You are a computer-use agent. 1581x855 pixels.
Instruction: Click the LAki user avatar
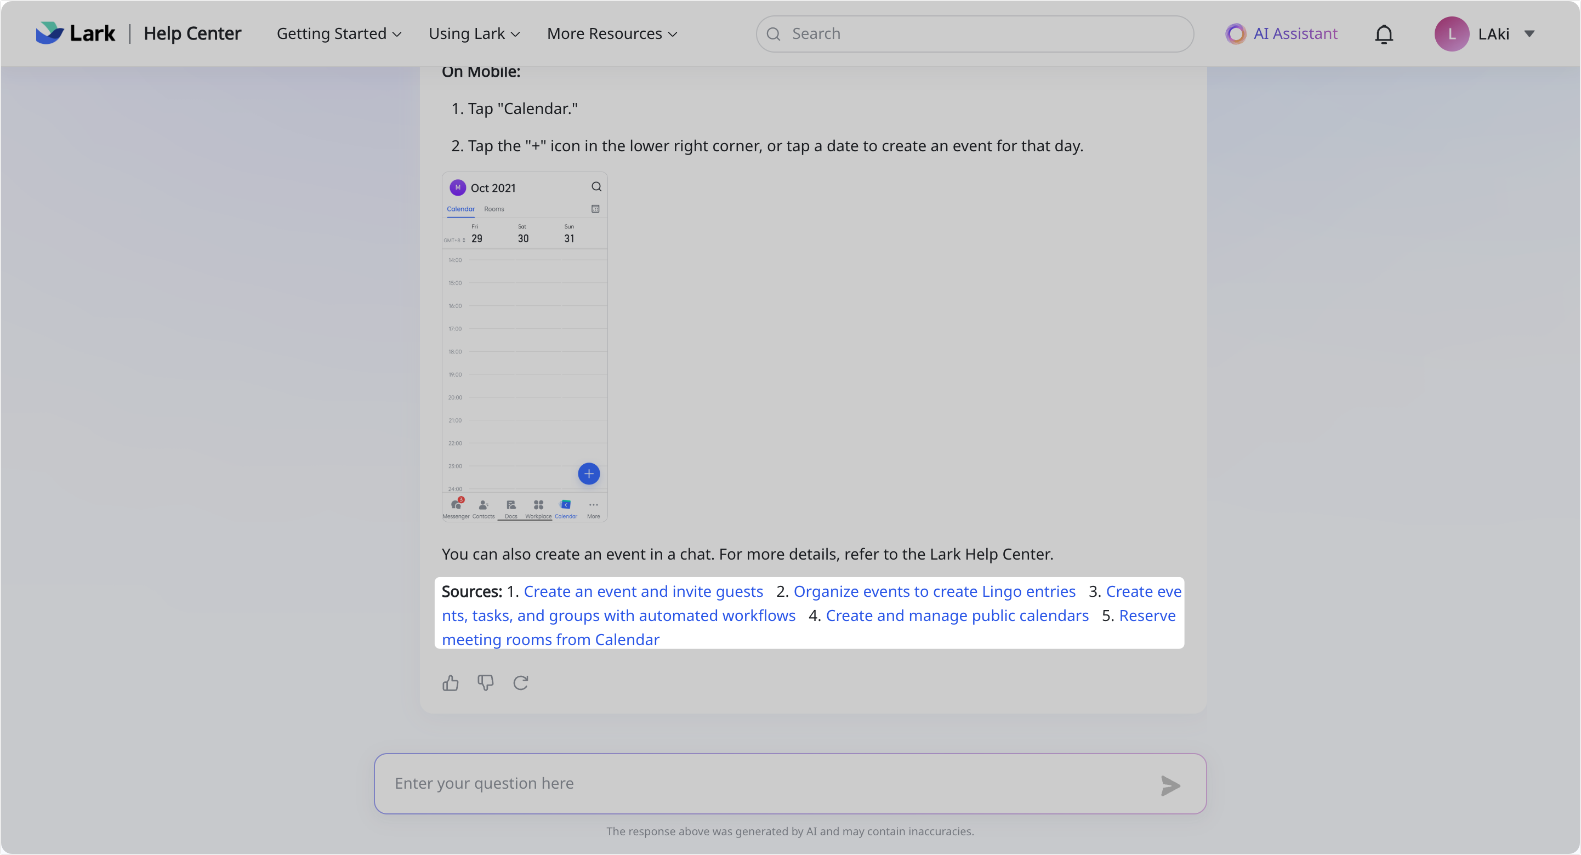point(1452,34)
